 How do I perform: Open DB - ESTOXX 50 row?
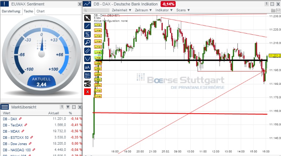coord(41,137)
